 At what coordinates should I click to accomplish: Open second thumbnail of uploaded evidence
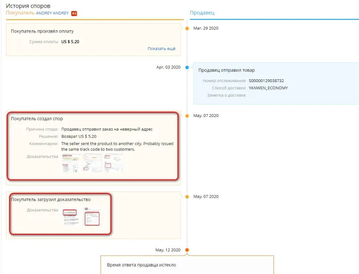point(92,217)
